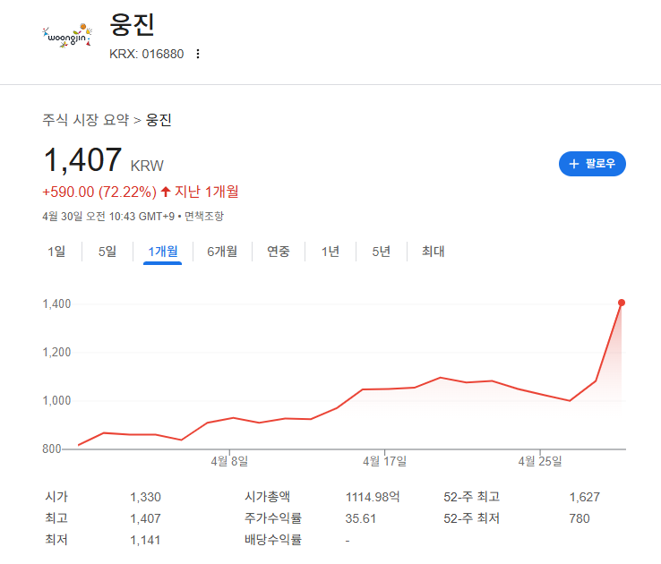Select the 5일 time range tab

tap(107, 252)
